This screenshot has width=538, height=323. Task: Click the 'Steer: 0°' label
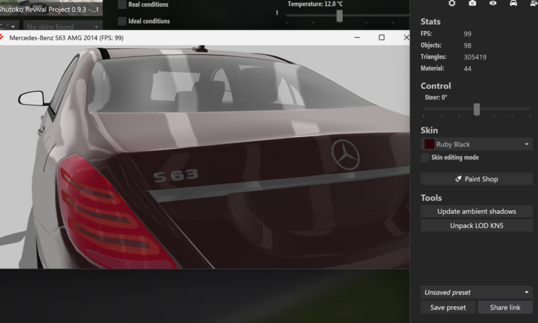pos(436,97)
